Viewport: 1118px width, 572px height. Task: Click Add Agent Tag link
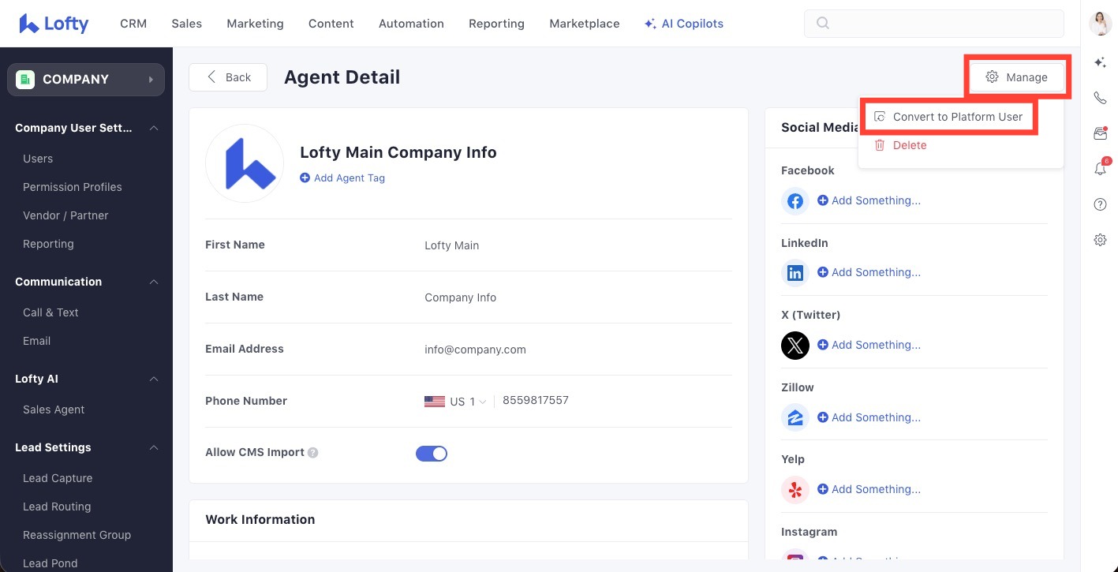(x=342, y=178)
